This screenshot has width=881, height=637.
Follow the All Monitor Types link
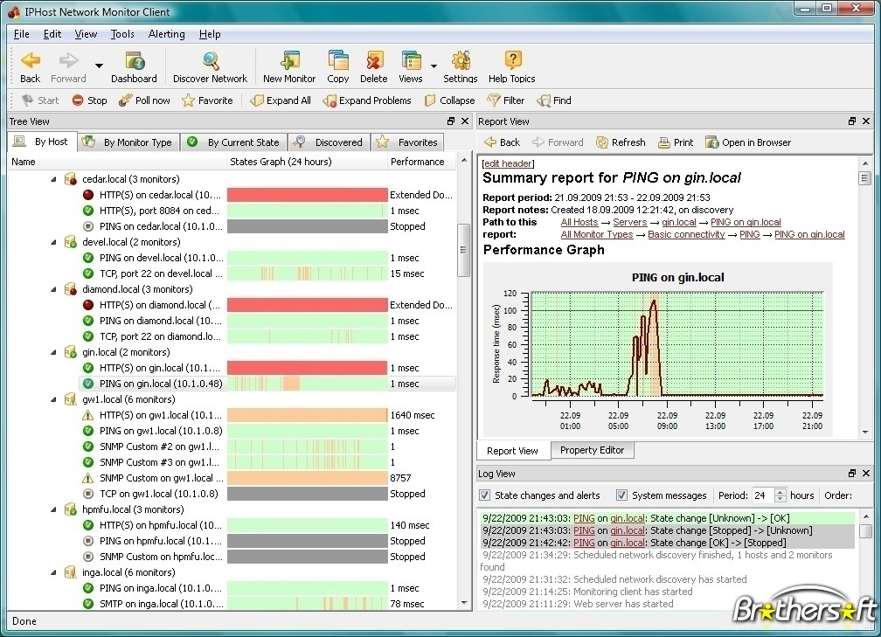pyautogui.click(x=596, y=234)
